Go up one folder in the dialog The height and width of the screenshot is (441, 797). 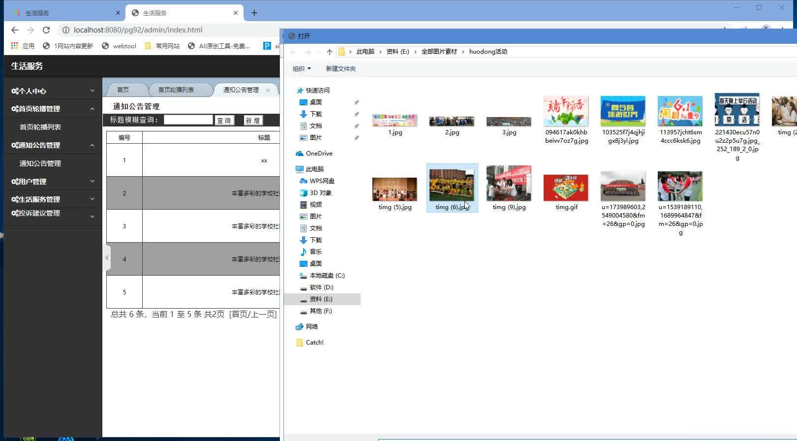tap(329, 52)
